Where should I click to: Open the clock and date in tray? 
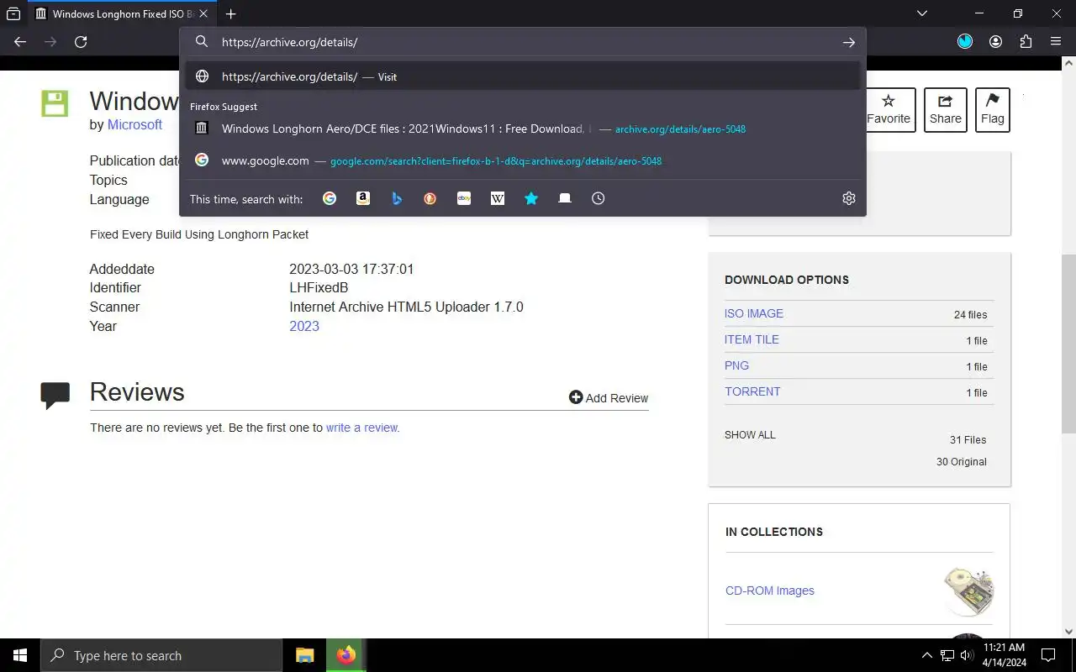click(1004, 655)
